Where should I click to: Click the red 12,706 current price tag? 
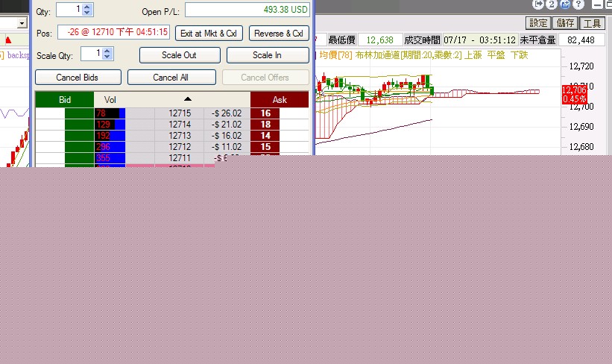(575, 94)
